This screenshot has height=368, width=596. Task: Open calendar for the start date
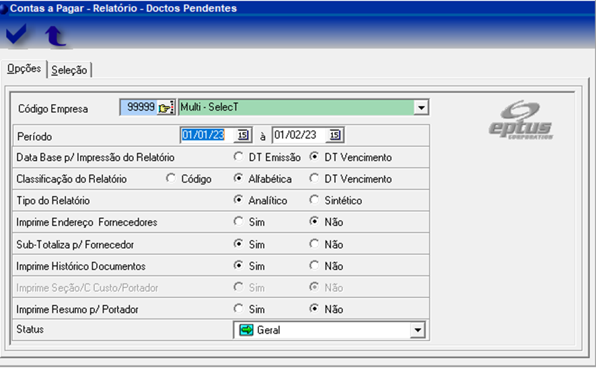(242, 136)
